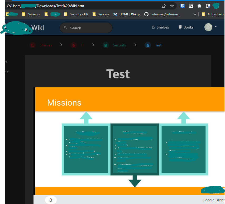Click inside the wiki Search field
225x204 pixels.
tap(86, 28)
